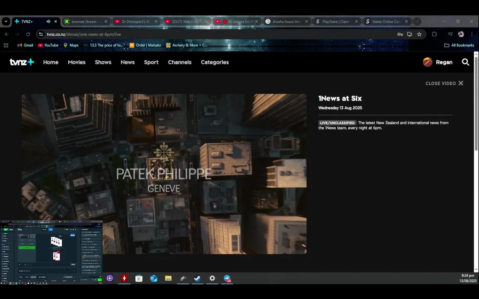
Task: Click the Patek Philippe video player
Action: [x=164, y=174]
